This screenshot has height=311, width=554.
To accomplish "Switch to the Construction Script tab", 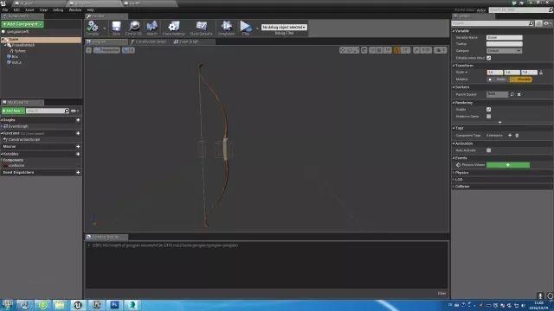I will (149, 41).
